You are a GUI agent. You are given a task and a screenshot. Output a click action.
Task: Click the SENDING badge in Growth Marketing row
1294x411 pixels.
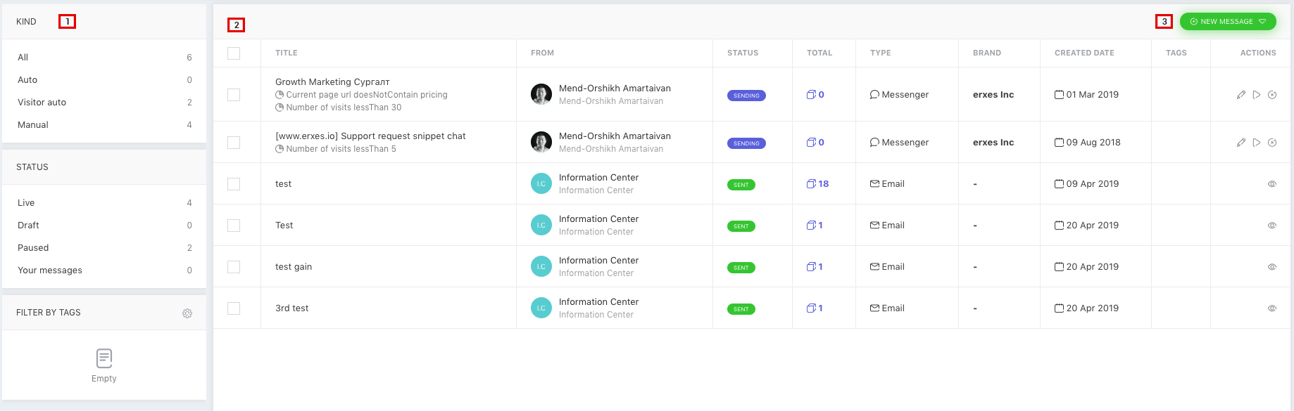[746, 96]
